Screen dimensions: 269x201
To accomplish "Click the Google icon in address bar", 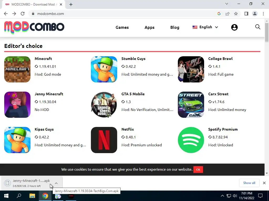I will point(219,14).
